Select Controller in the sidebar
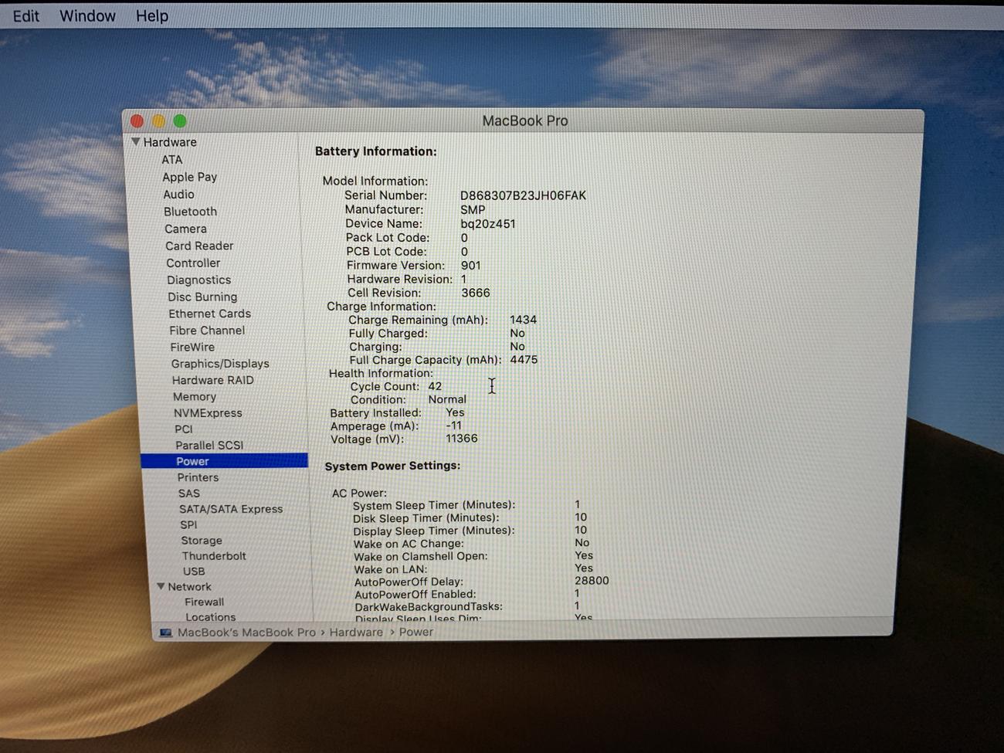This screenshot has width=1004, height=753. pyautogui.click(x=193, y=263)
